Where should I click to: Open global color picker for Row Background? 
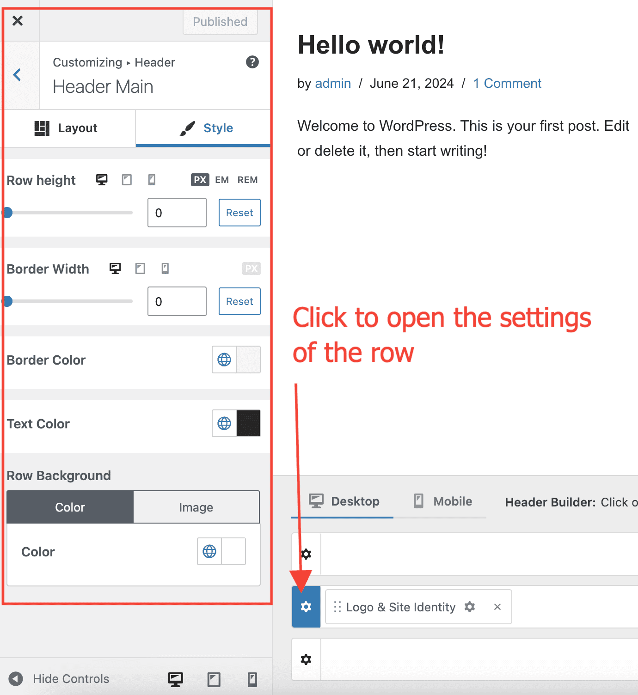click(209, 551)
